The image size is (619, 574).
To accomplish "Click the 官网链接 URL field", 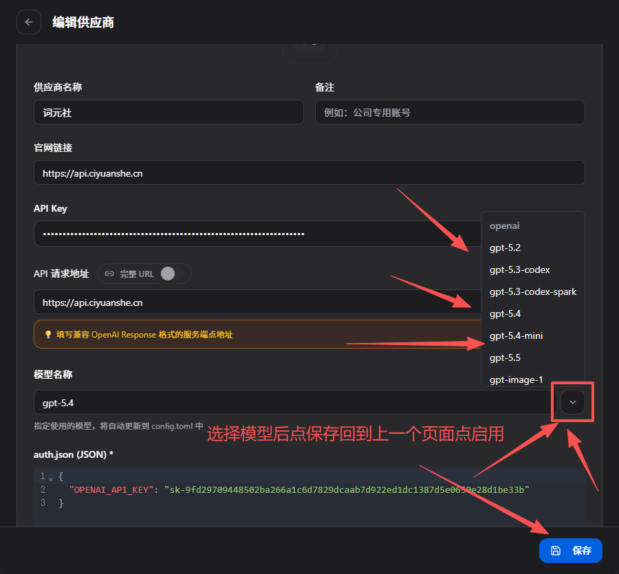I will coord(309,173).
